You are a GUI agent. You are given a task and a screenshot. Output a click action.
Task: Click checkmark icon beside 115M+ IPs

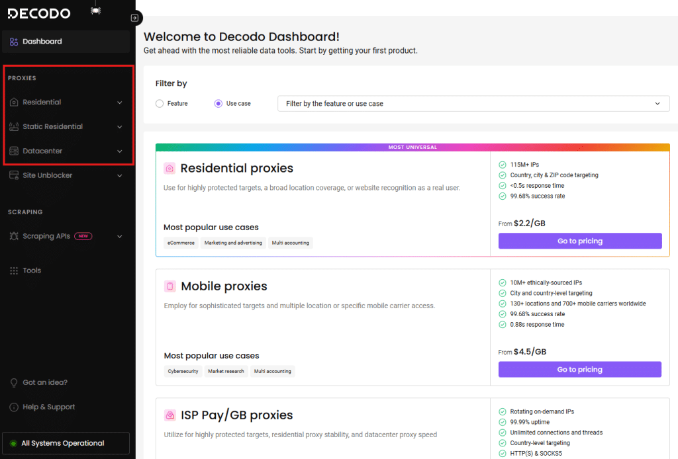click(503, 165)
